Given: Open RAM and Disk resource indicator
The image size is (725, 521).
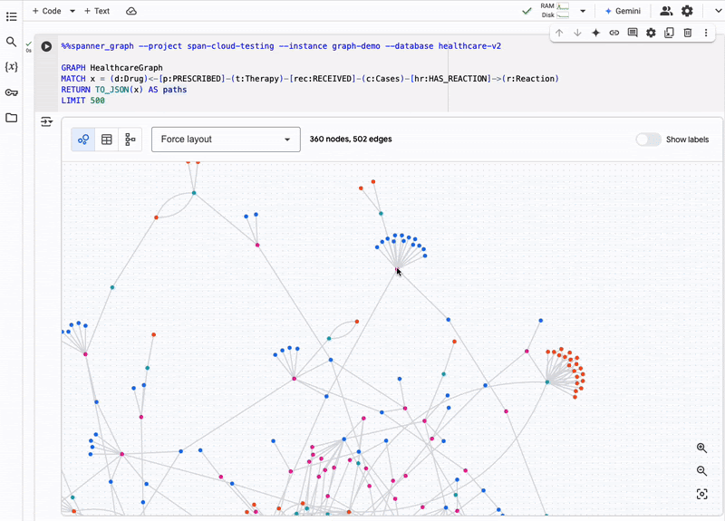Looking at the screenshot, I should click(555, 11).
